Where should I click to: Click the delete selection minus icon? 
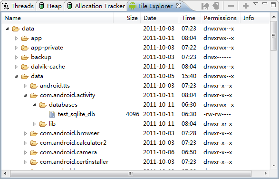231,6
